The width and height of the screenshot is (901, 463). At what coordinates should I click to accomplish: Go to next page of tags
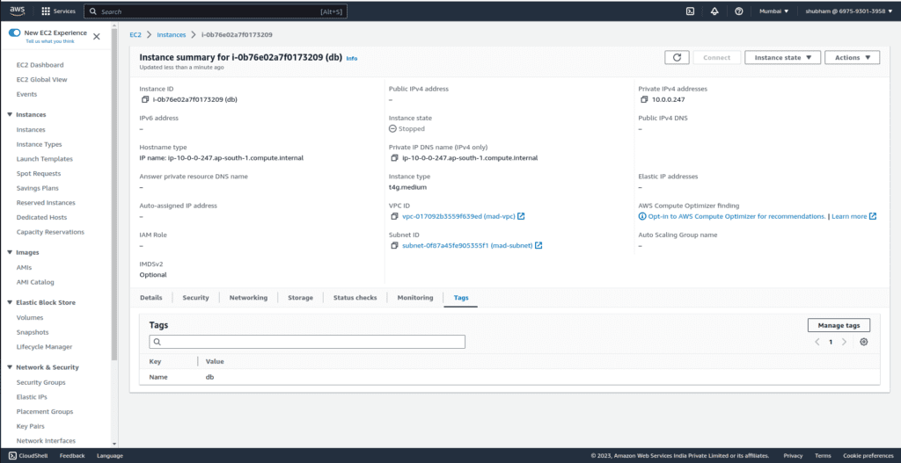(844, 342)
